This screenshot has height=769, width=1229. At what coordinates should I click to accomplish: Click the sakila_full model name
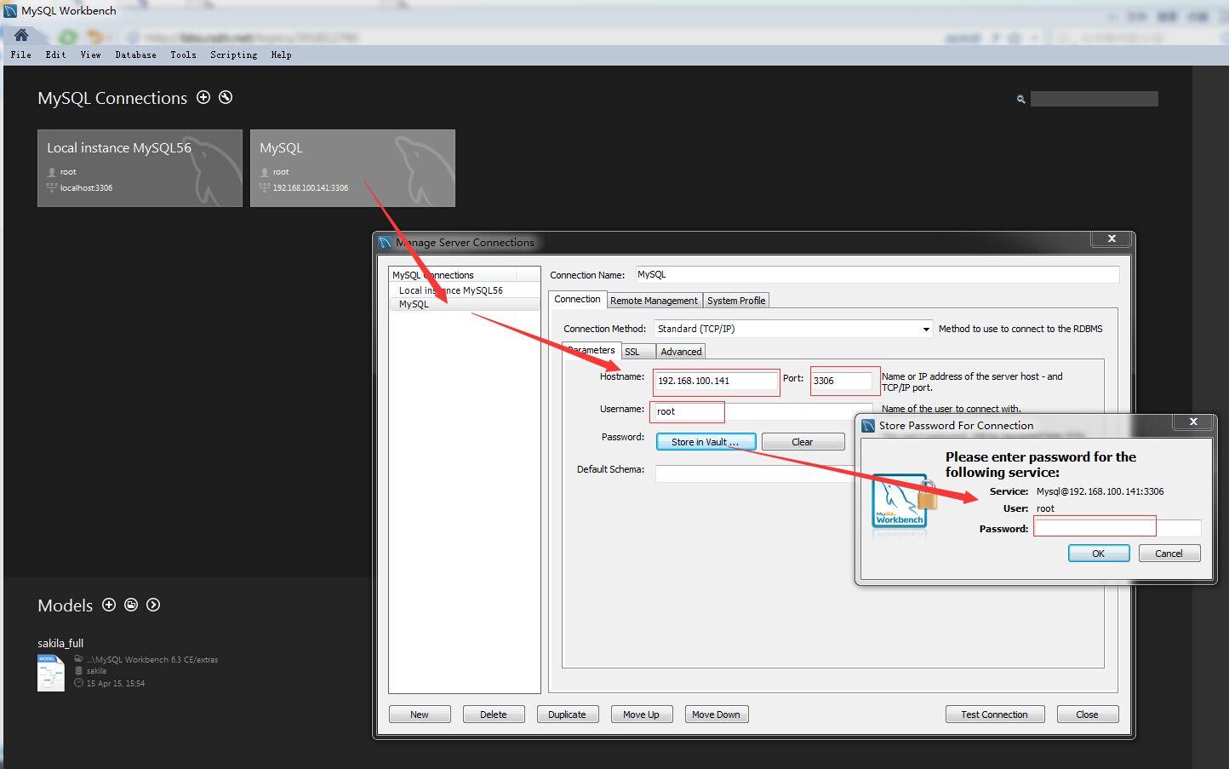(60, 643)
